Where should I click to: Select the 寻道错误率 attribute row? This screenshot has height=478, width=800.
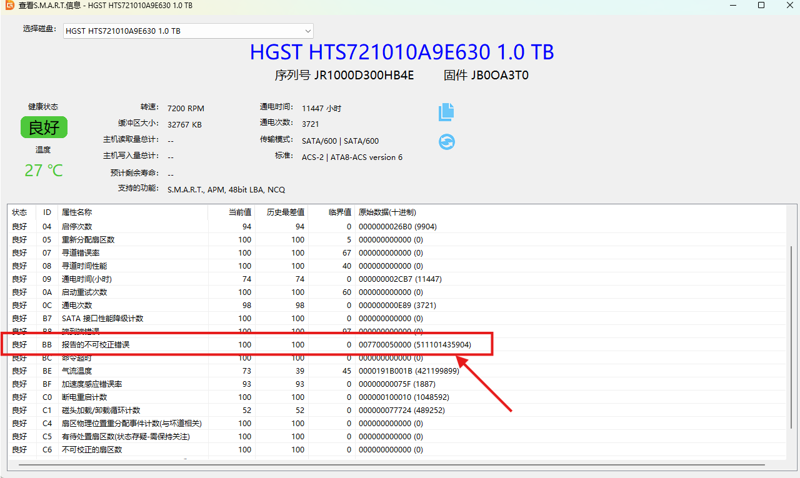coord(397,252)
